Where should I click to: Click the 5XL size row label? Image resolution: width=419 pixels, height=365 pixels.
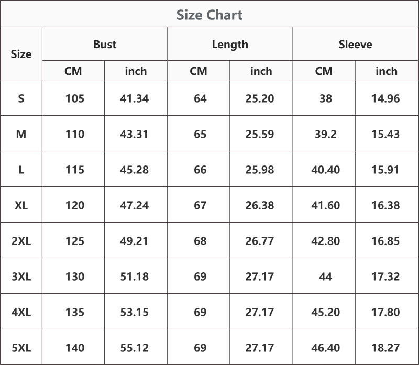pyautogui.click(x=21, y=348)
